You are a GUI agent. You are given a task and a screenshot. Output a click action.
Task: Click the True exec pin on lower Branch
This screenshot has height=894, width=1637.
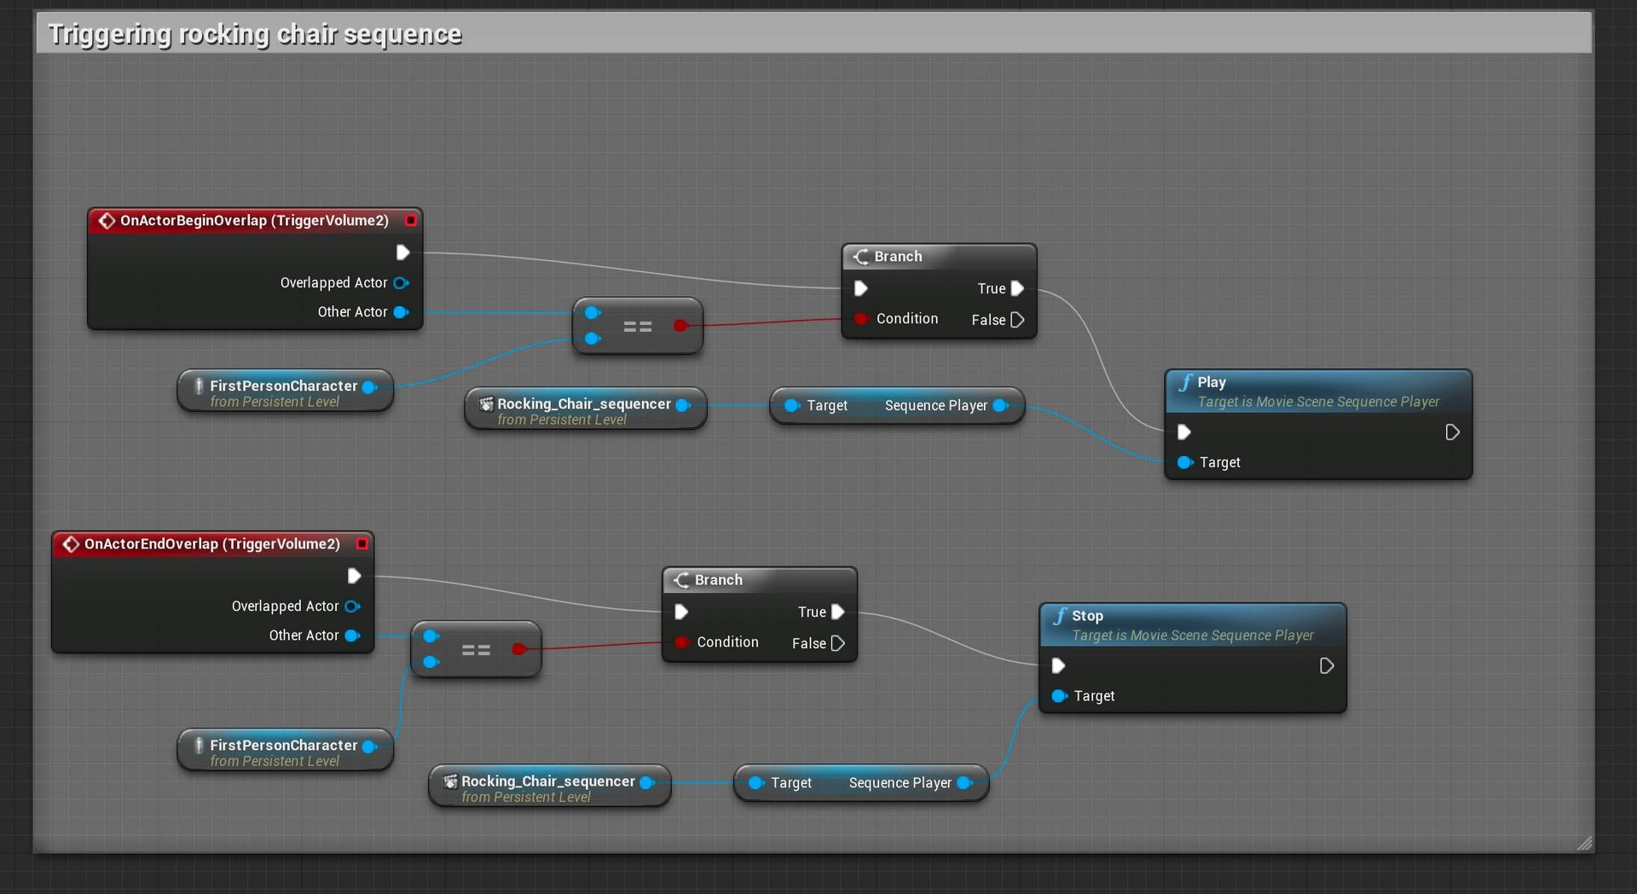point(837,612)
